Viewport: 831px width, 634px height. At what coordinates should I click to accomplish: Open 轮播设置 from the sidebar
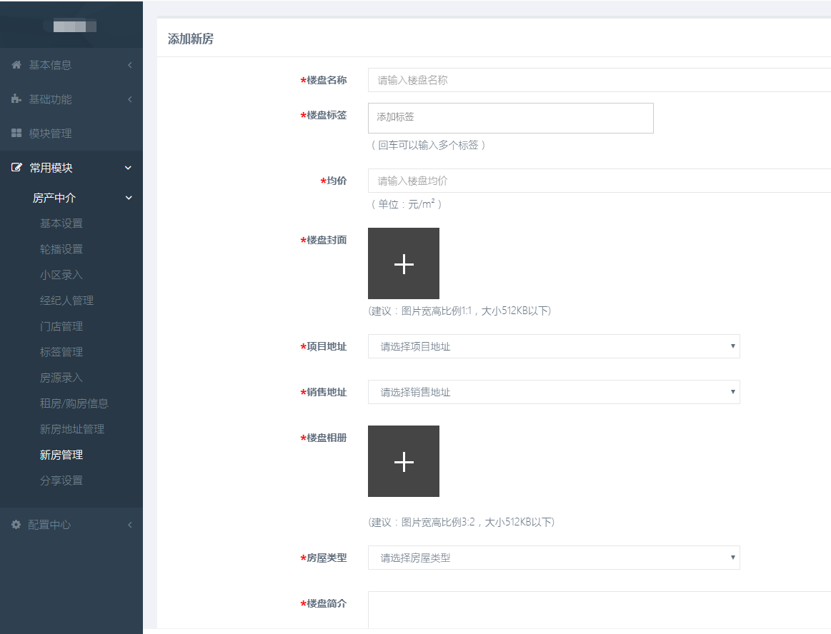click(x=61, y=249)
